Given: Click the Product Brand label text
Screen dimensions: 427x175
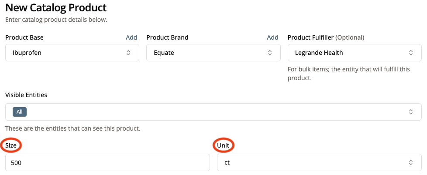Looking at the screenshot, I should coord(167,37).
